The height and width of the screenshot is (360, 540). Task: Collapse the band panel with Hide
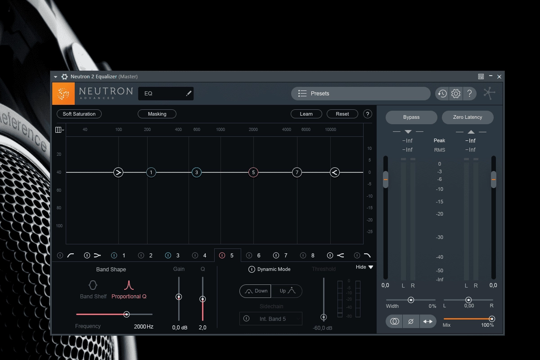[x=364, y=267]
